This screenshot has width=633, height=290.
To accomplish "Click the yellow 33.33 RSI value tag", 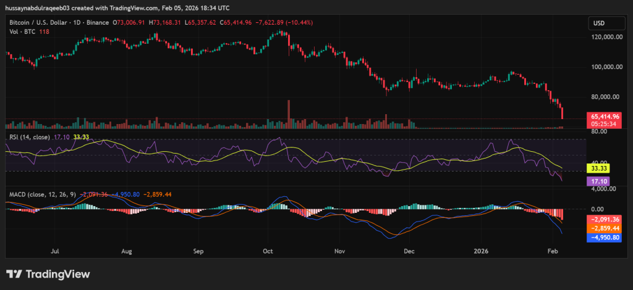I will click(597, 168).
